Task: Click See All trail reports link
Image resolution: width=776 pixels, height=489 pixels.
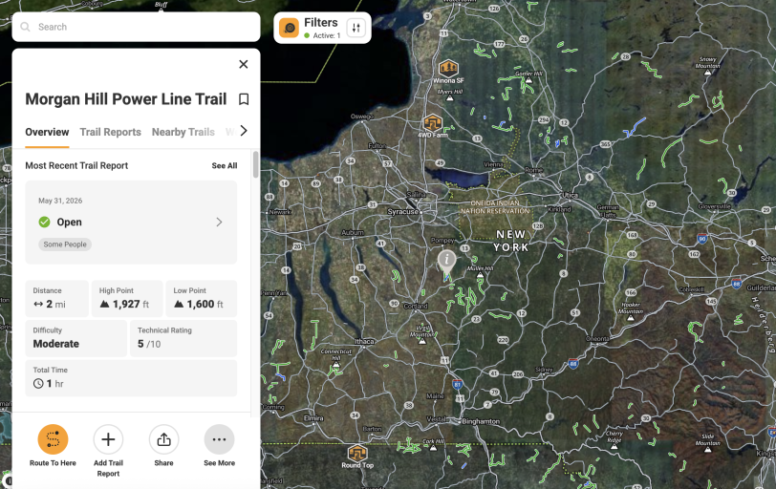Action: (225, 165)
